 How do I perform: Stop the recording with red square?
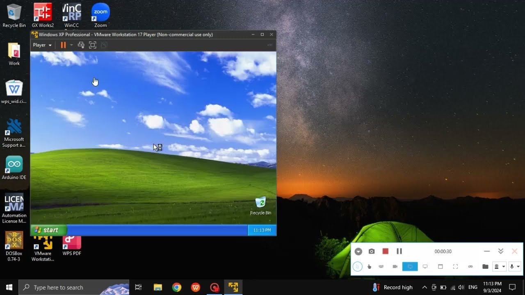coord(385,251)
